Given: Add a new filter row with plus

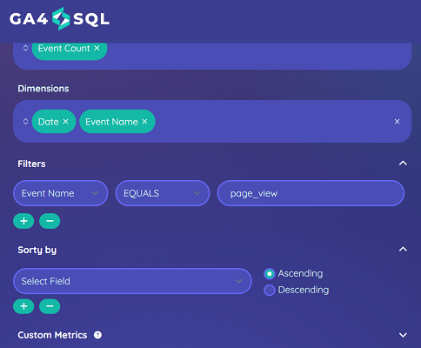Looking at the screenshot, I should coord(23,221).
